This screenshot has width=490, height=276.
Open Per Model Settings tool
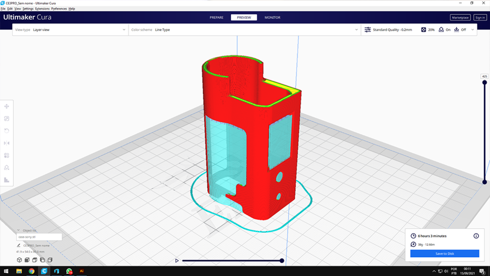click(7, 155)
